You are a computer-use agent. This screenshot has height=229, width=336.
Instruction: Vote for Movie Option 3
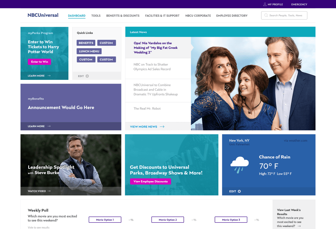coord(231,220)
